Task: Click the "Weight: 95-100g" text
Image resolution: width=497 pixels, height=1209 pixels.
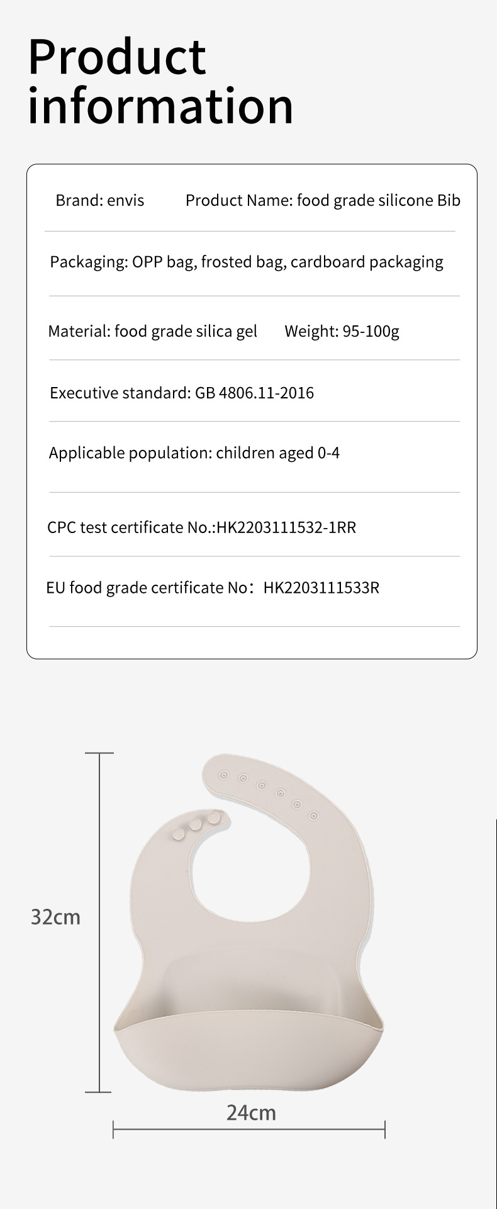Action: tap(342, 331)
